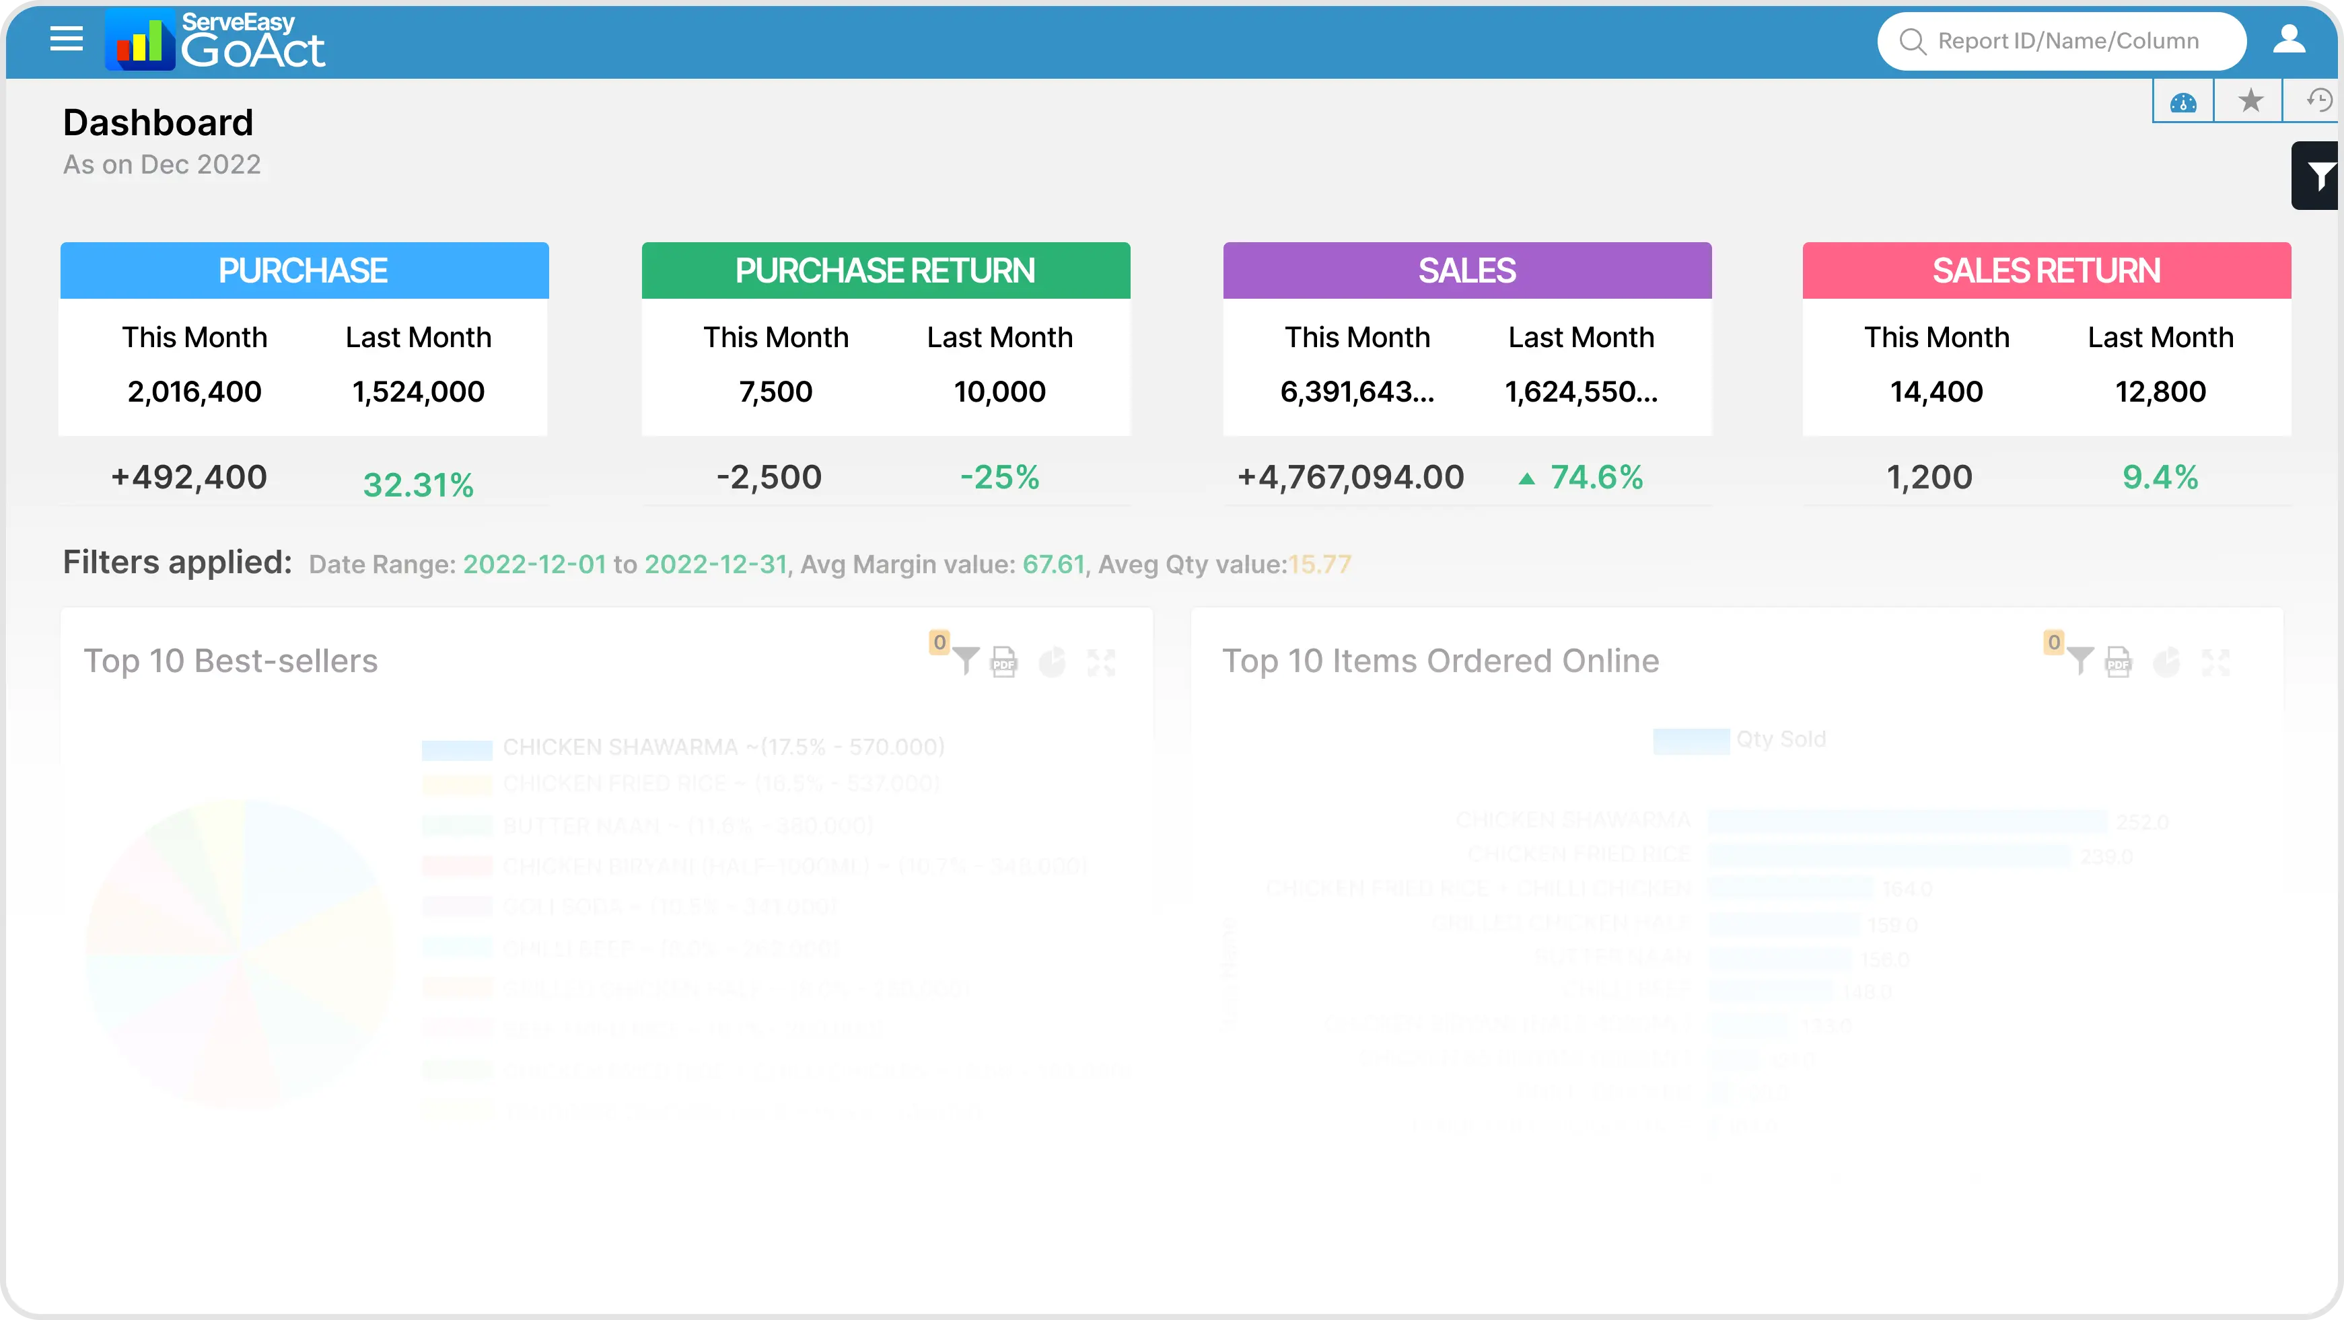
Task: Select the Favorites star tab icon
Action: [x=2250, y=100]
